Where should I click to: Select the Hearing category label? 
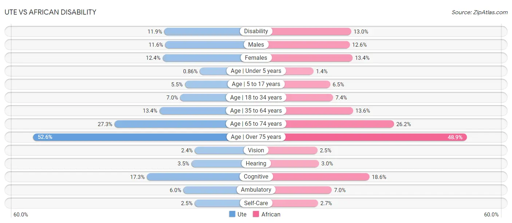coord(256,164)
